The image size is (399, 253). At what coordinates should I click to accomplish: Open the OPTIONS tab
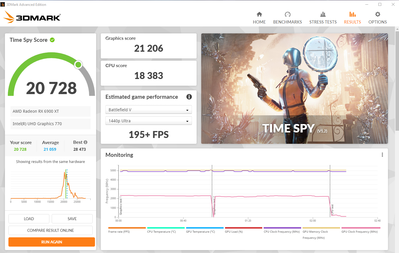[x=378, y=22]
